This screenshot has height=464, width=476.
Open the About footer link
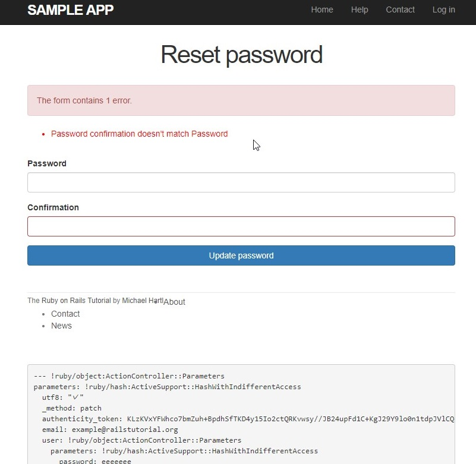pos(175,302)
